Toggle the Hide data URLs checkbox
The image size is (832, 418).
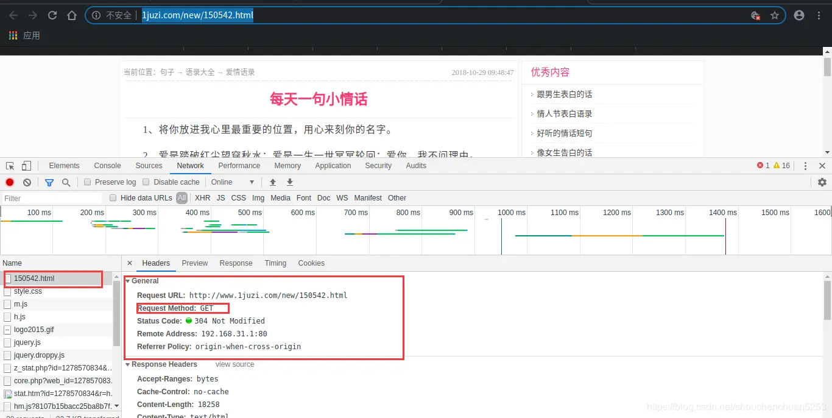113,197
